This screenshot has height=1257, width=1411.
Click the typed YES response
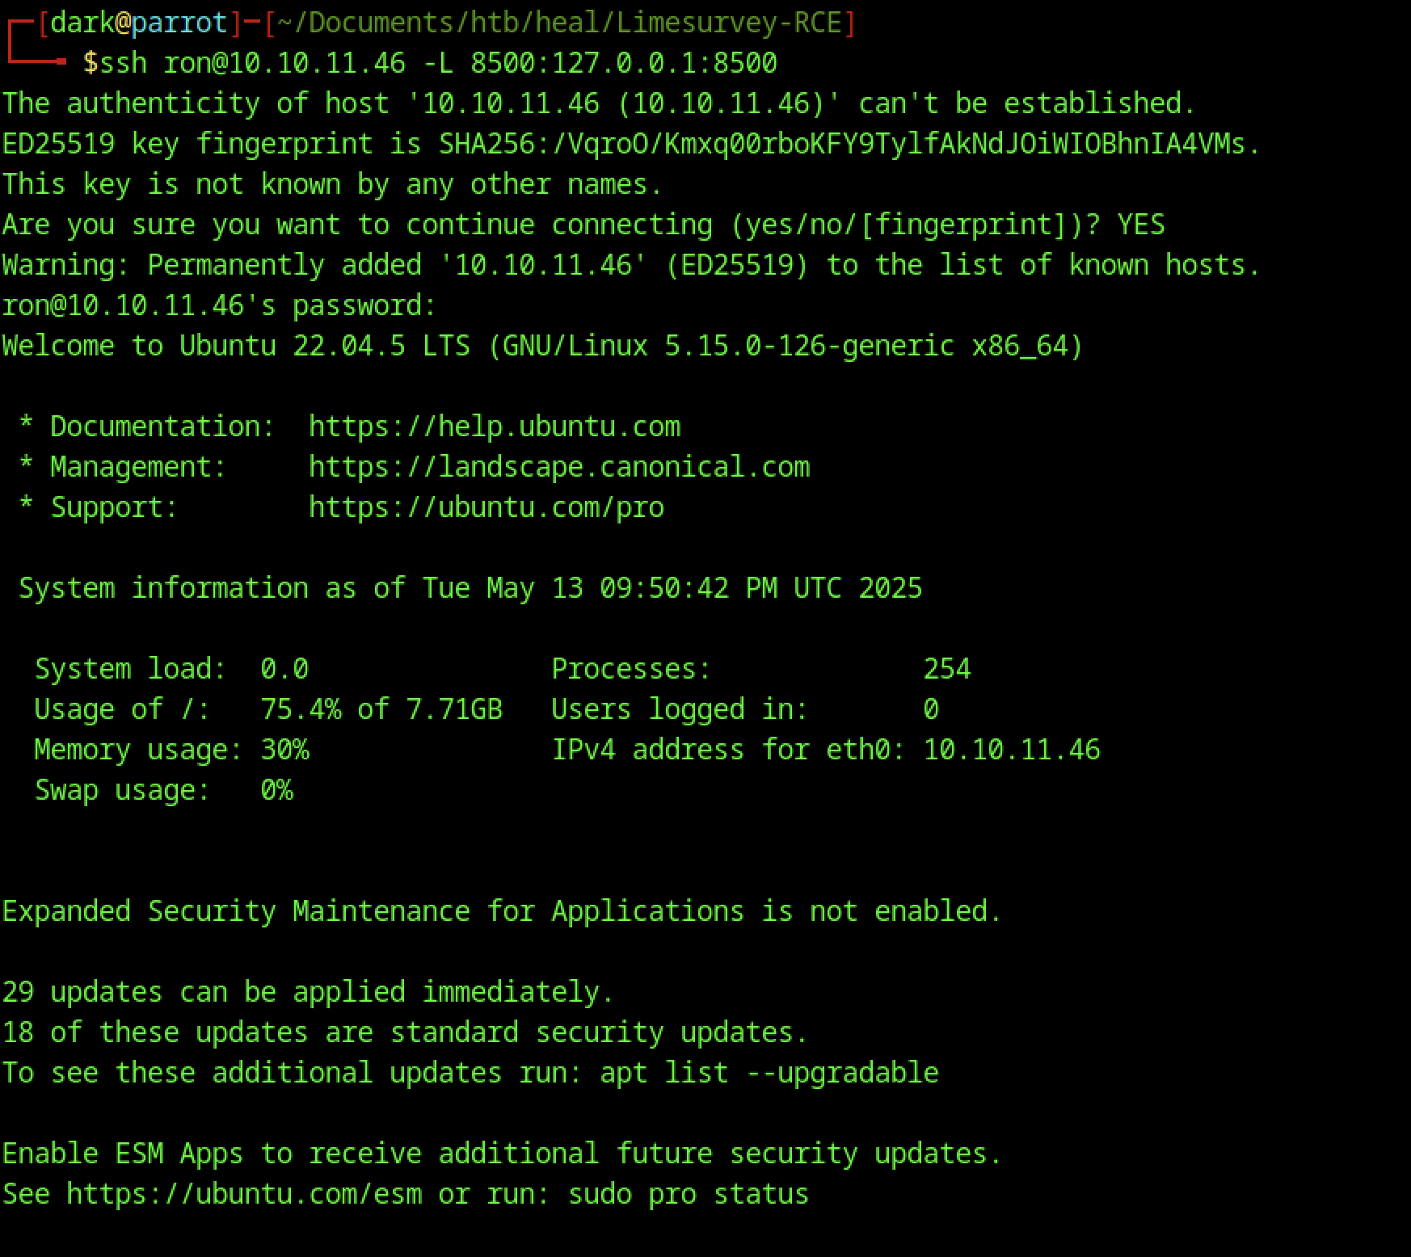click(1140, 225)
